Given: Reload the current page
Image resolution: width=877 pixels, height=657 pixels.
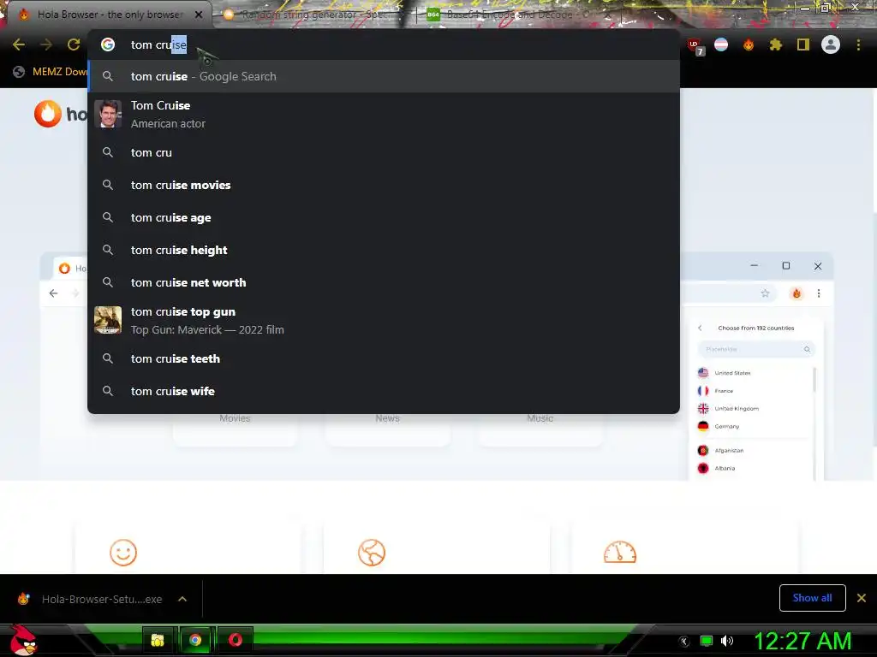Looking at the screenshot, I should point(74,44).
